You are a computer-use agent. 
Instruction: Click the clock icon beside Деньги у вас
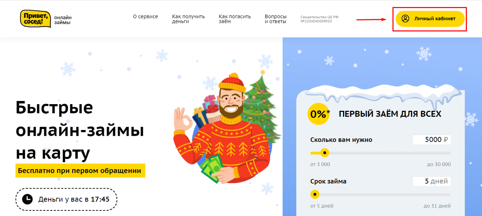[x=27, y=199]
